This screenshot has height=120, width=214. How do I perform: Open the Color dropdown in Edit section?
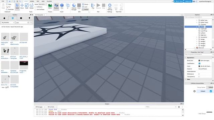(79, 10)
